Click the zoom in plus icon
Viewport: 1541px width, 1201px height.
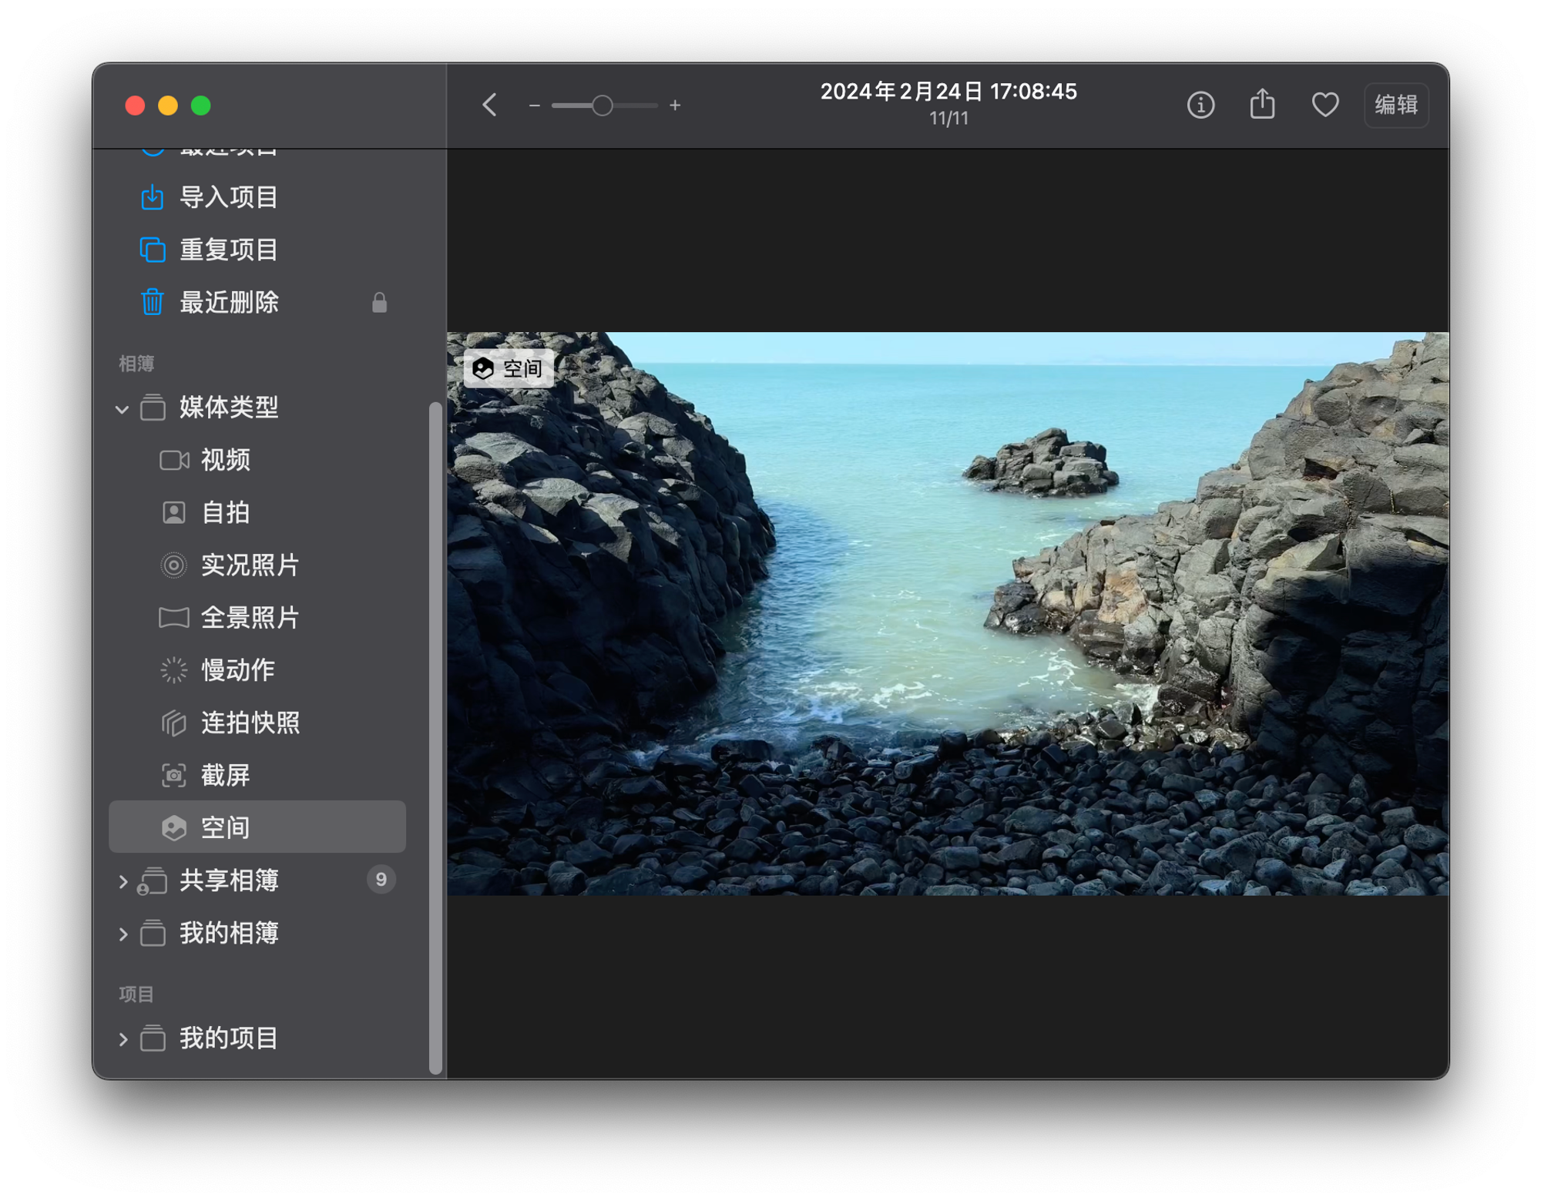pos(675,106)
